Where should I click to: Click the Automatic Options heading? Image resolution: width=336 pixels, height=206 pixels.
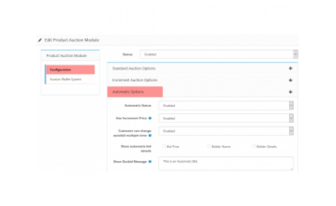point(128,92)
